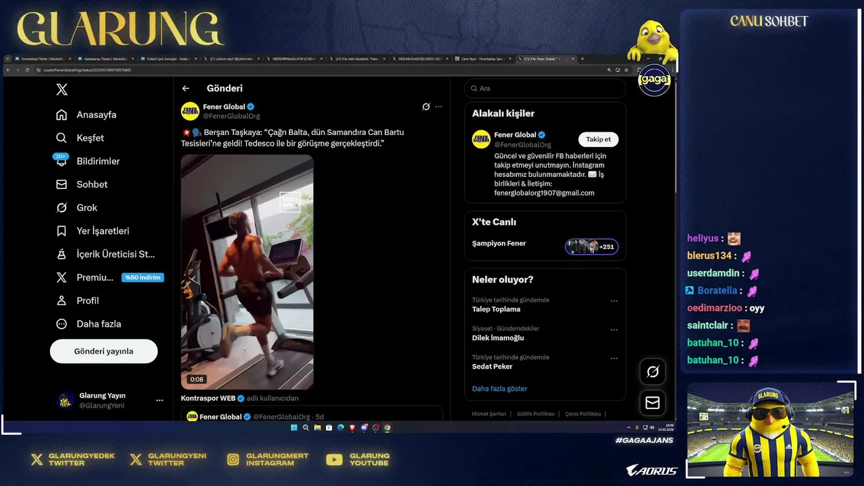Open post options three-dot menu
The width and height of the screenshot is (864, 486).
(x=439, y=107)
